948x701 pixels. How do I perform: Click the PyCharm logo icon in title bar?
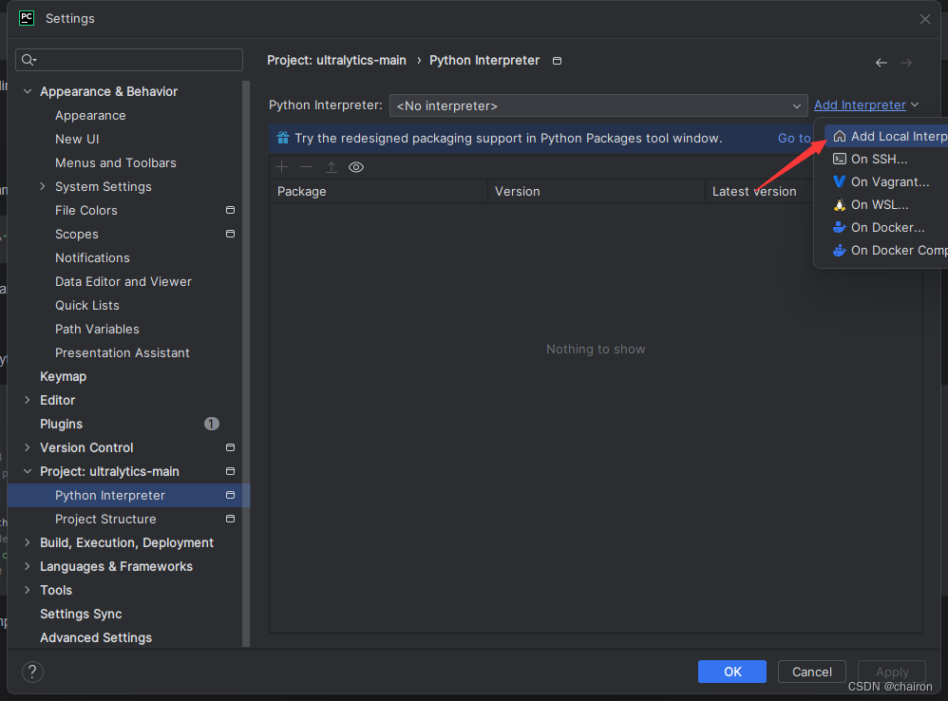click(27, 18)
